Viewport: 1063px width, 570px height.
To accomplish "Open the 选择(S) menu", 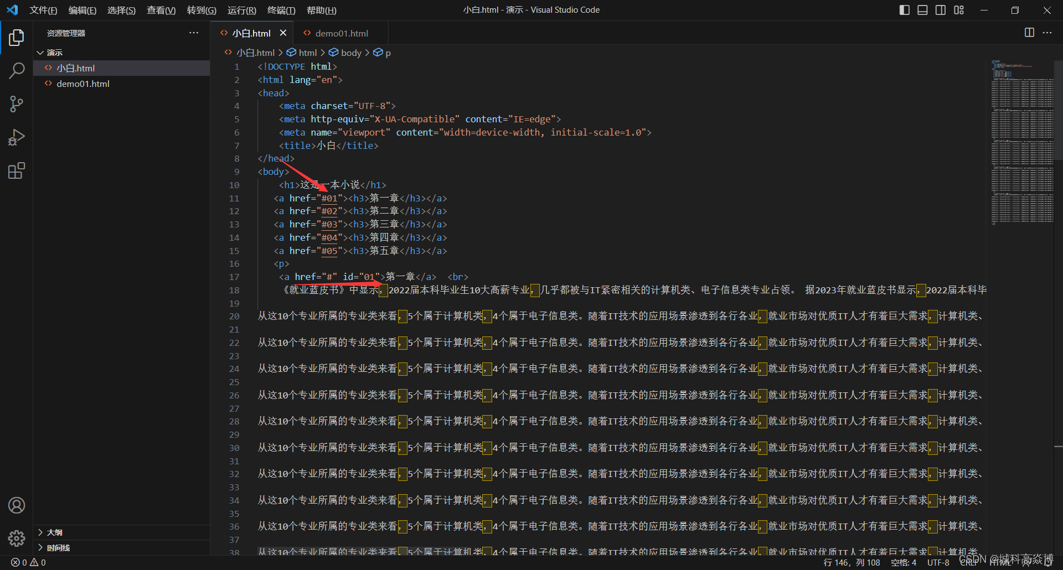I will click(x=121, y=10).
